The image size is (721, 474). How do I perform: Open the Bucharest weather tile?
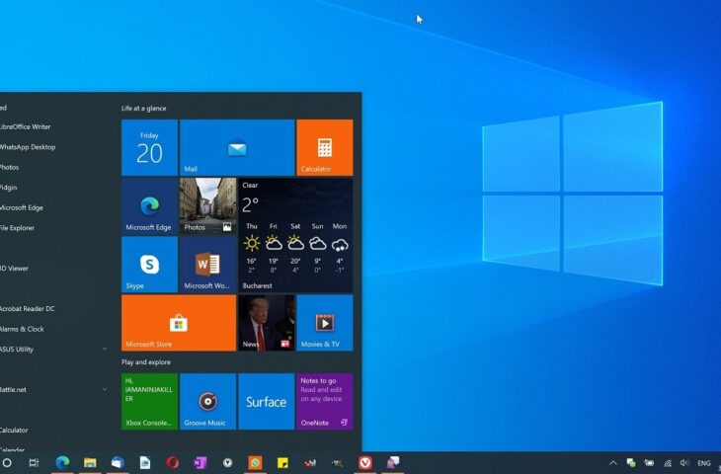(x=295, y=235)
